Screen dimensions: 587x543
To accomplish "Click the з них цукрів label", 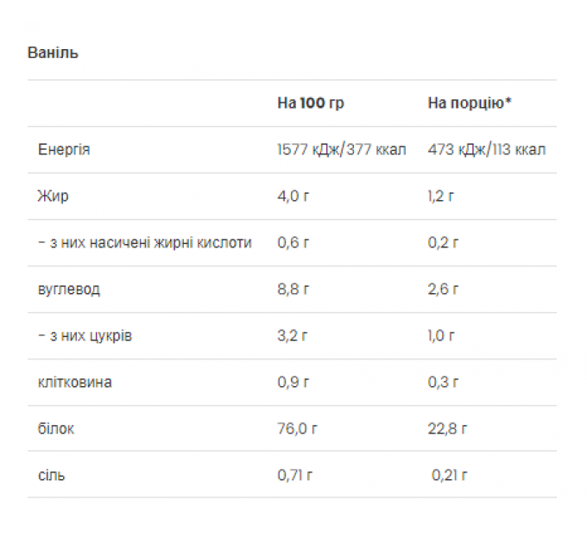I will pos(91,336).
